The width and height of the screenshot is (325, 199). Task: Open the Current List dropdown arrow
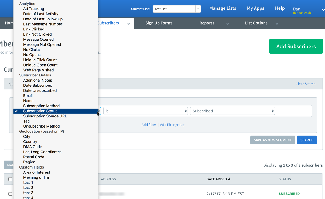point(198,9)
